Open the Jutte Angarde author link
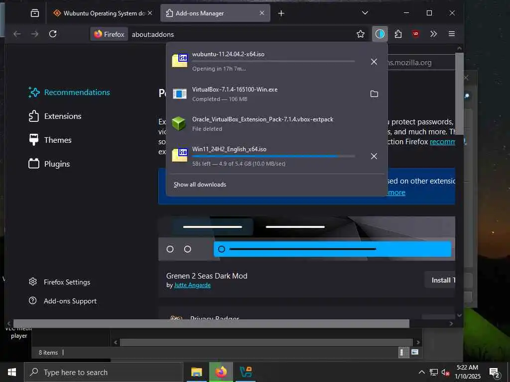Image resolution: width=510 pixels, height=382 pixels. (x=192, y=285)
